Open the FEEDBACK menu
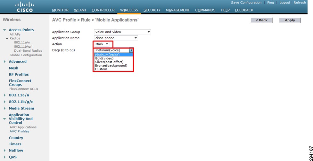The width and height of the screenshot is (313, 161). (x=244, y=10)
